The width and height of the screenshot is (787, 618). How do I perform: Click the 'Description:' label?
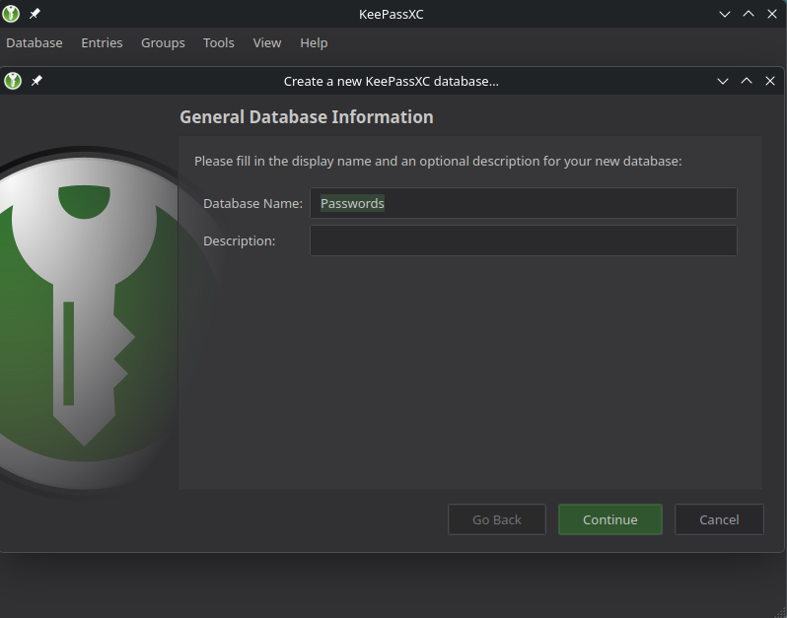pyautogui.click(x=239, y=241)
